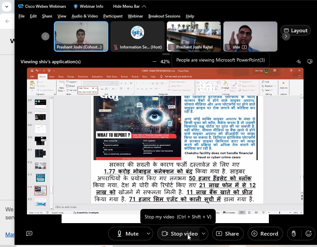Open the Layout options

point(295,30)
